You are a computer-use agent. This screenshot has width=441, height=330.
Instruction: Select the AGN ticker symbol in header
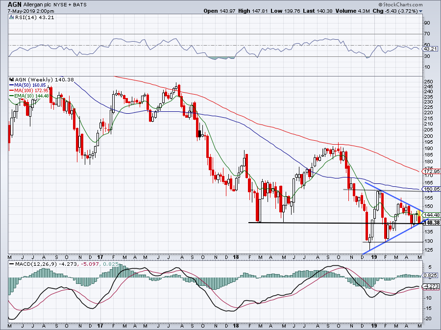(14, 4)
